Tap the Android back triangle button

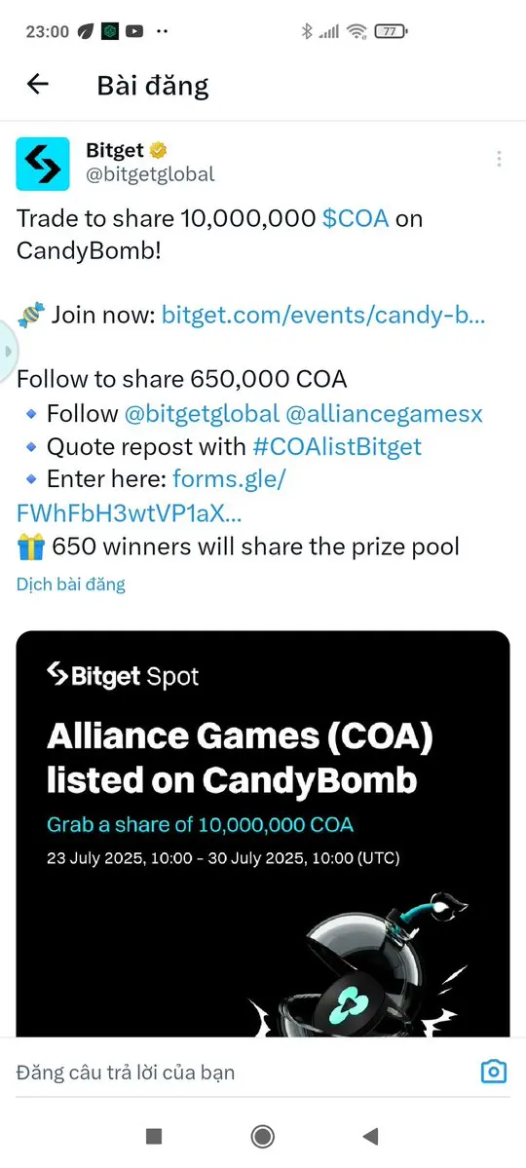coord(370,1136)
